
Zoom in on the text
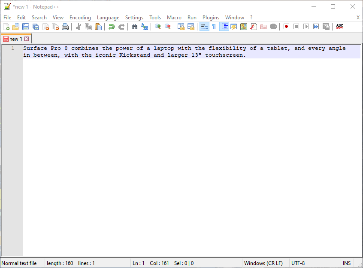click(x=157, y=27)
